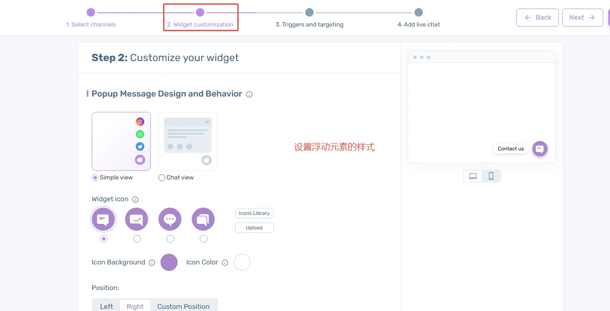Select the first speech bubble widget icon

[x=103, y=219]
